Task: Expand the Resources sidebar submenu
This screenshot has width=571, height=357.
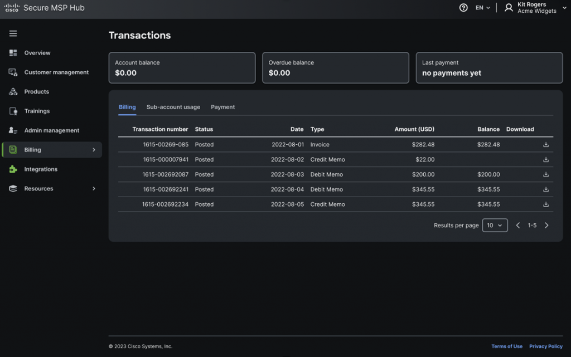Action: pos(94,189)
